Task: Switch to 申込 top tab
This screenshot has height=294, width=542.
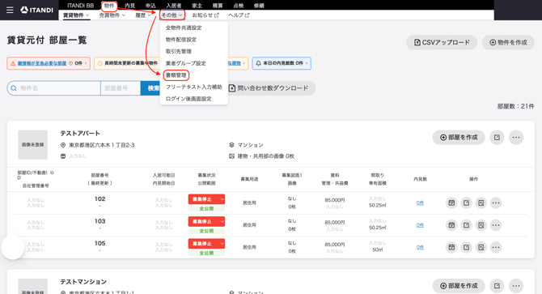Action: coord(150,6)
